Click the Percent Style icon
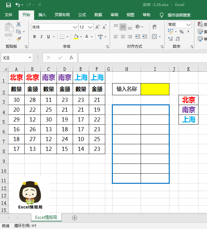The height and width of the screenshot is (229, 207). (x=181, y=32)
